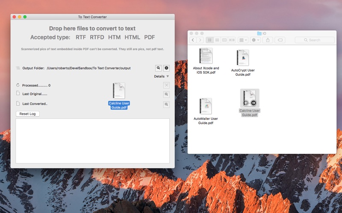Click the IO folder title icon
The height and width of the screenshot is (213, 342).
tap(259, 33)
